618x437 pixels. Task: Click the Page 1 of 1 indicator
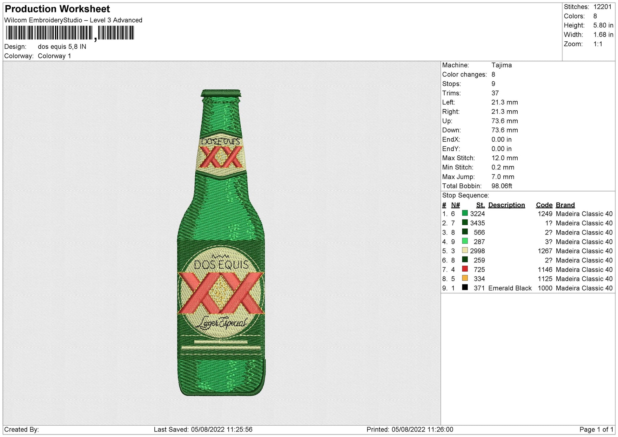[x=596, y=430]
